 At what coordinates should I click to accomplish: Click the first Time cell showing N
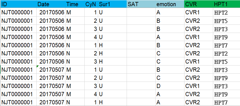click(75, 45)
